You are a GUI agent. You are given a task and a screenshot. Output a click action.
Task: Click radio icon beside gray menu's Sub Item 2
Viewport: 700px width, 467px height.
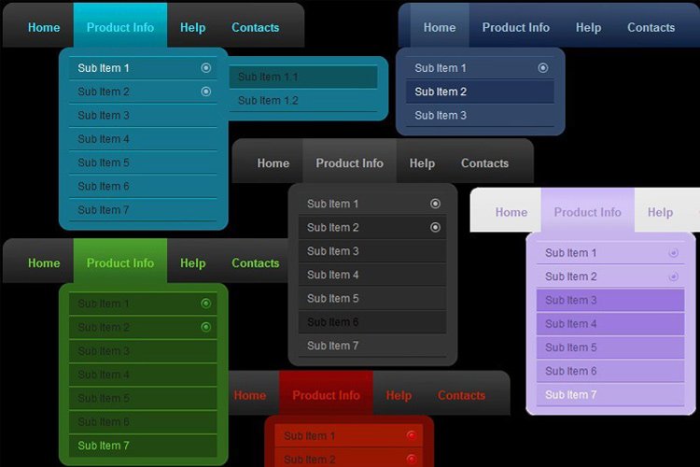pyautogui.click(x=435, y=227)
